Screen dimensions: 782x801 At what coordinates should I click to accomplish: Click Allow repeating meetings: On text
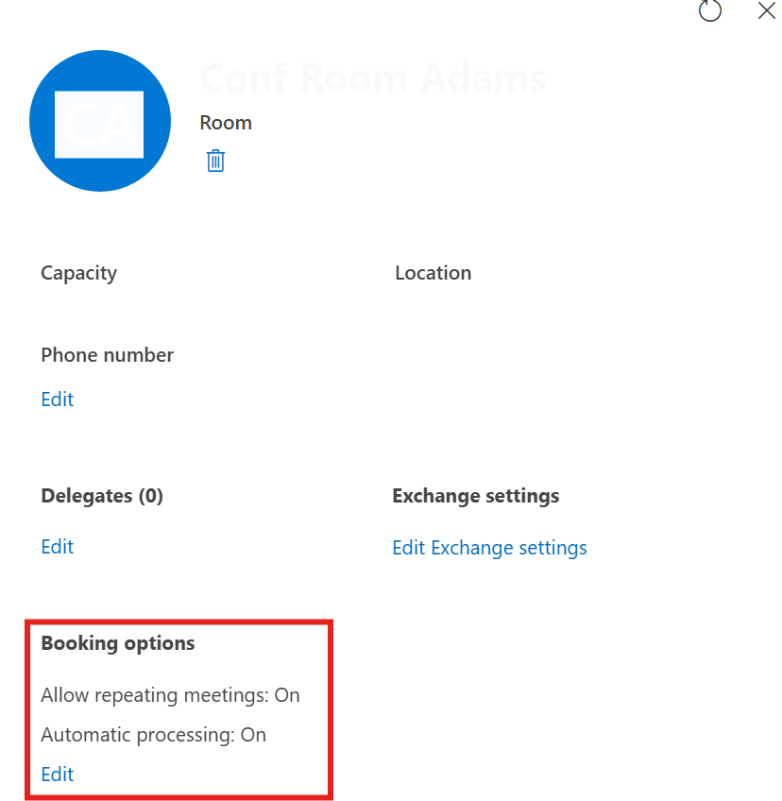170,694
